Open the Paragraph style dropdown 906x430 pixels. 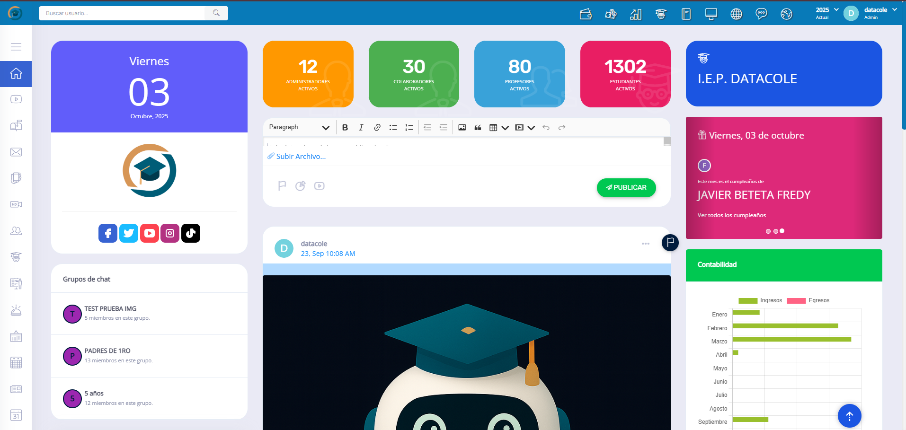point(299,127)
